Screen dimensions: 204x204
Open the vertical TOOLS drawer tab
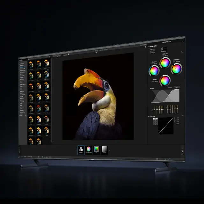point(183,151)
